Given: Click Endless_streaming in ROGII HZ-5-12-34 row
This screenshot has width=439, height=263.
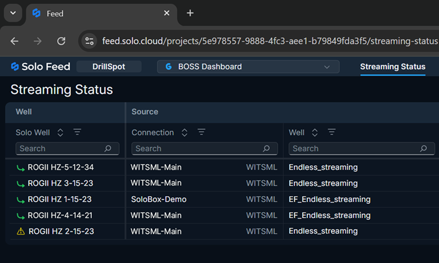Looking at the screenshot, I should coord(323,167).
